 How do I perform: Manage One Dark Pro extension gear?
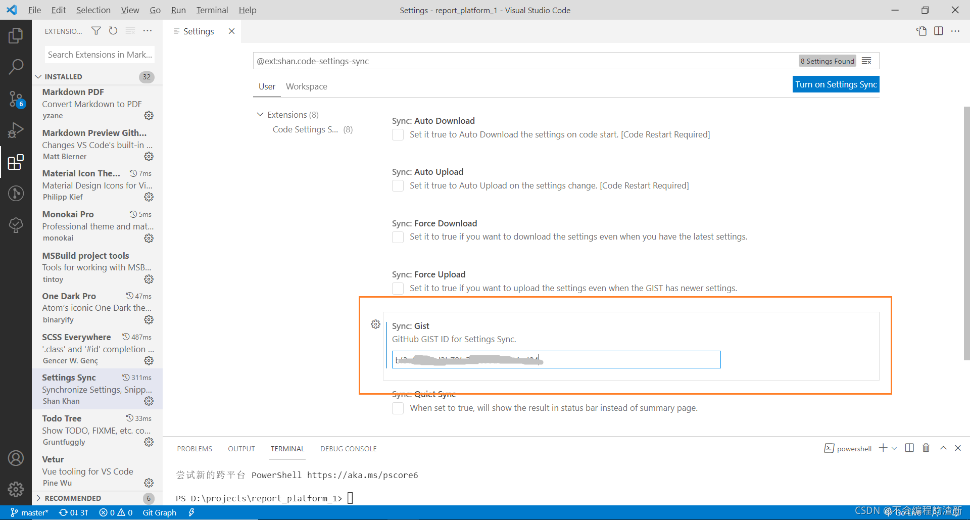[x=149, y=320]
